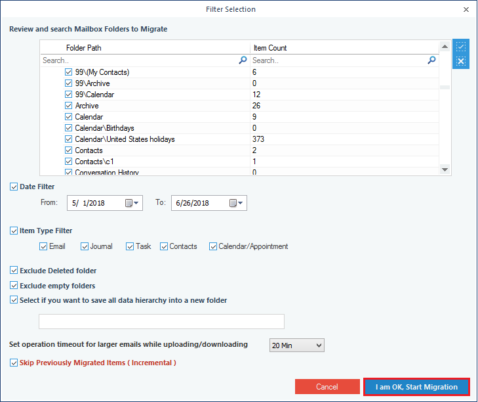This screenshot has width=478, height=402.
Task: Click the deselect-all folders icon
Action: (460, 61)
